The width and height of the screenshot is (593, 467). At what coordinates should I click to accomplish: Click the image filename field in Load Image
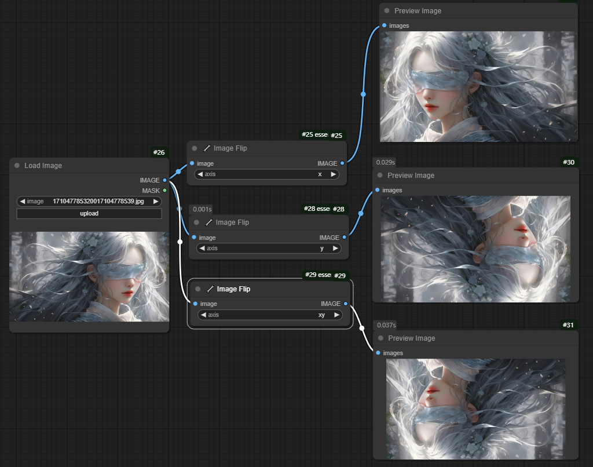point(89,202)
